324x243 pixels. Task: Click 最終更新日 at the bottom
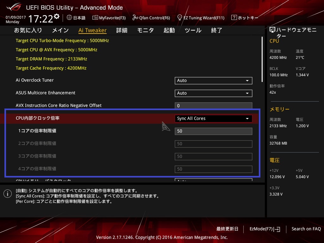tap(227, 229)
